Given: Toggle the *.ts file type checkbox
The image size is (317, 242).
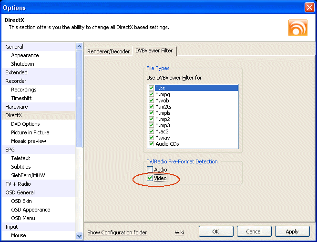Looking at the screenshot, I should coord(151,88).
